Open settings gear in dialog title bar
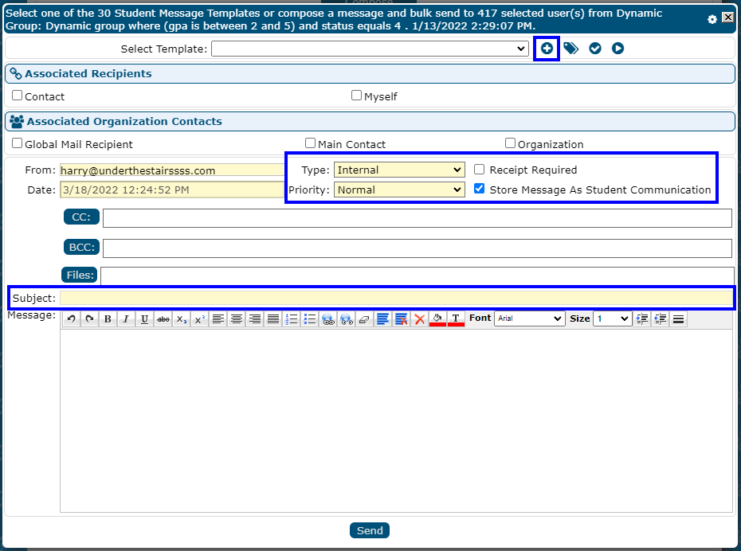The height and width of the screenshot is (551, 741). coord(712,19)
